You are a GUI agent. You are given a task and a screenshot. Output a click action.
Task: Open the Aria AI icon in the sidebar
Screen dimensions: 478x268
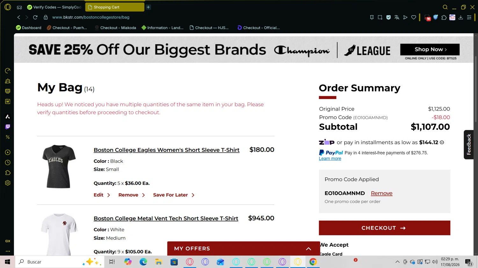point(8,117)
